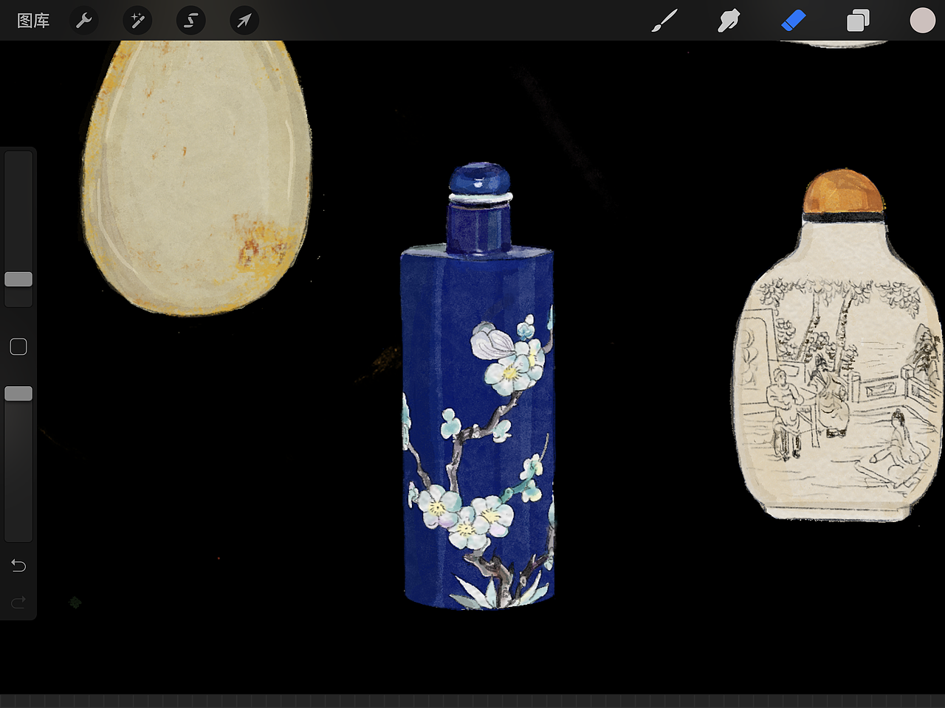Screen dimensions: 945x708
Task: Tap the cream teardrop-shaped bottle painting
Action: pos(196,178)
